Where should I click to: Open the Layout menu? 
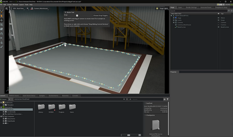coord(21,5)
